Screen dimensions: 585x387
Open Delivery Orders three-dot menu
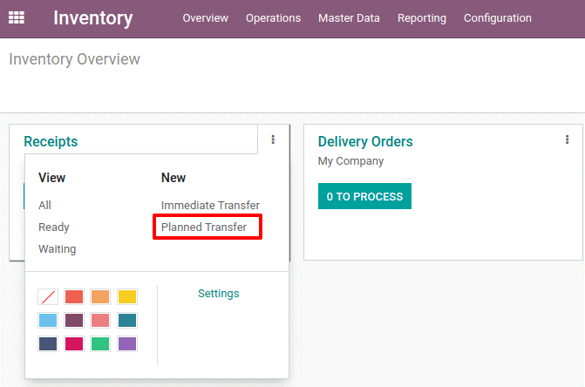point(567,139)
